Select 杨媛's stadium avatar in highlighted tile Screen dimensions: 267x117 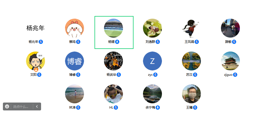[x=113, y=28]
